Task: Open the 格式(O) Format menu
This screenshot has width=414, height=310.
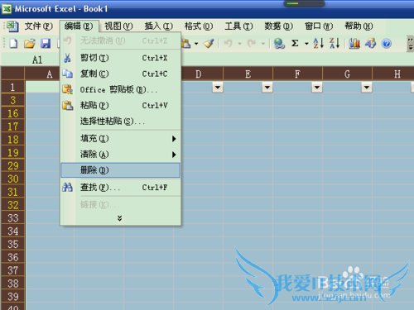Action: [x=199, y=26]
